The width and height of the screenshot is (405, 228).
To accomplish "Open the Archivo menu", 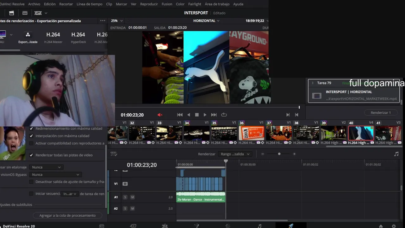I will click(34, 4).
